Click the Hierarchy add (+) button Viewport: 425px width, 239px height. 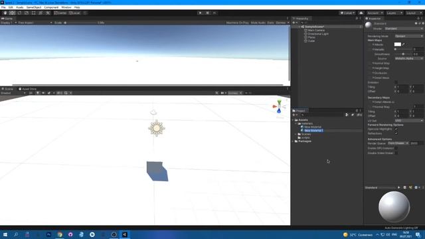pyautogui.click(x=294, y=23)
